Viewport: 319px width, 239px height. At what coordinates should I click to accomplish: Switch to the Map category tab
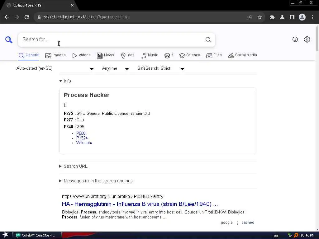[x=128, y=55]
